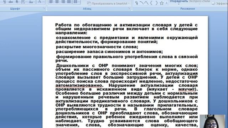Open the Абзац dialog launcher
228x128 pixels.
click(129, 9)
